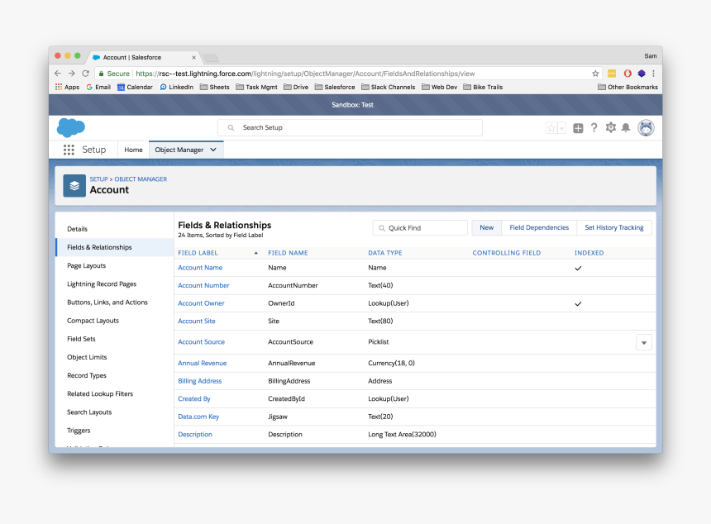Open the Bike Trails bookmark folder

(483, 87)
